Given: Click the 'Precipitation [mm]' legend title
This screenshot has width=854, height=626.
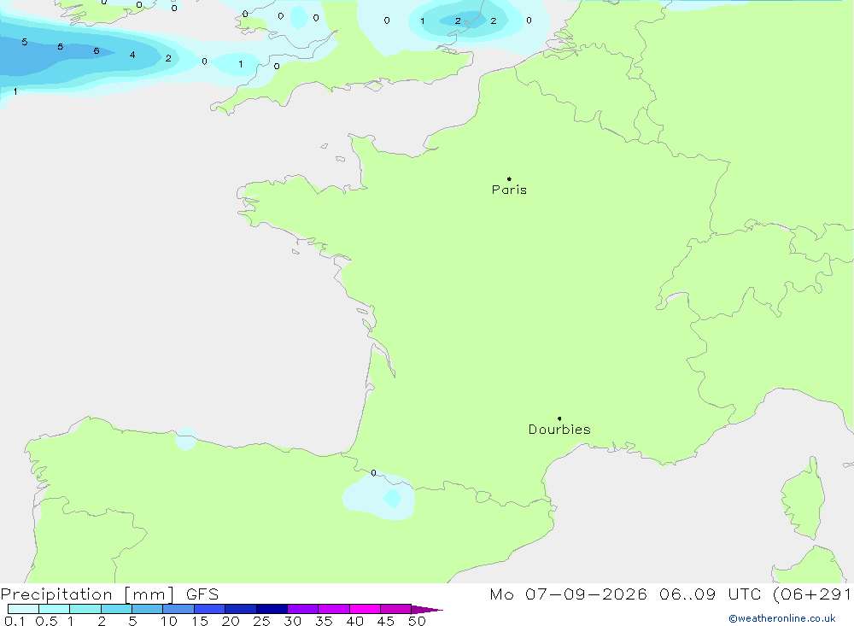Looking at the screenshot, I should coord(87,594).
